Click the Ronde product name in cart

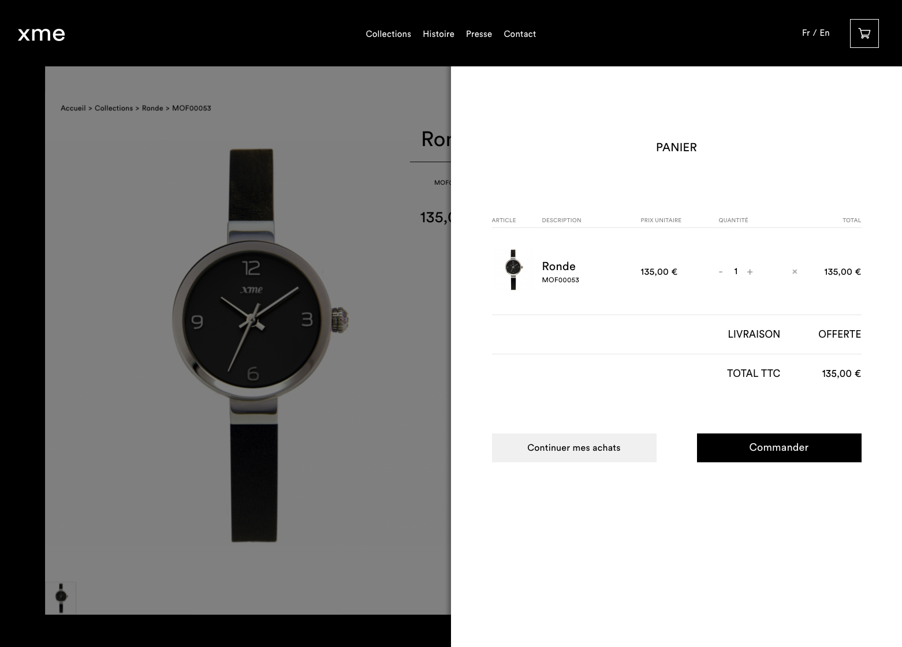[558, 266]
